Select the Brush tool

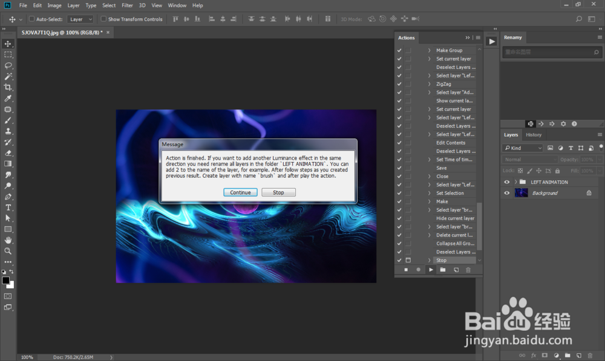point(8,120)
